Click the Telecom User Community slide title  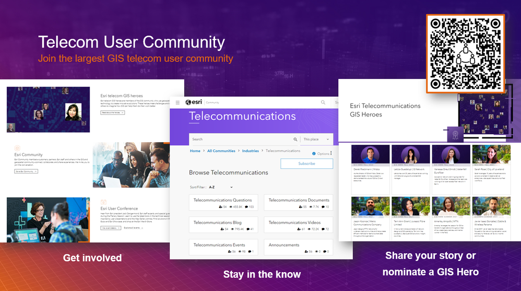pos(132,42)
